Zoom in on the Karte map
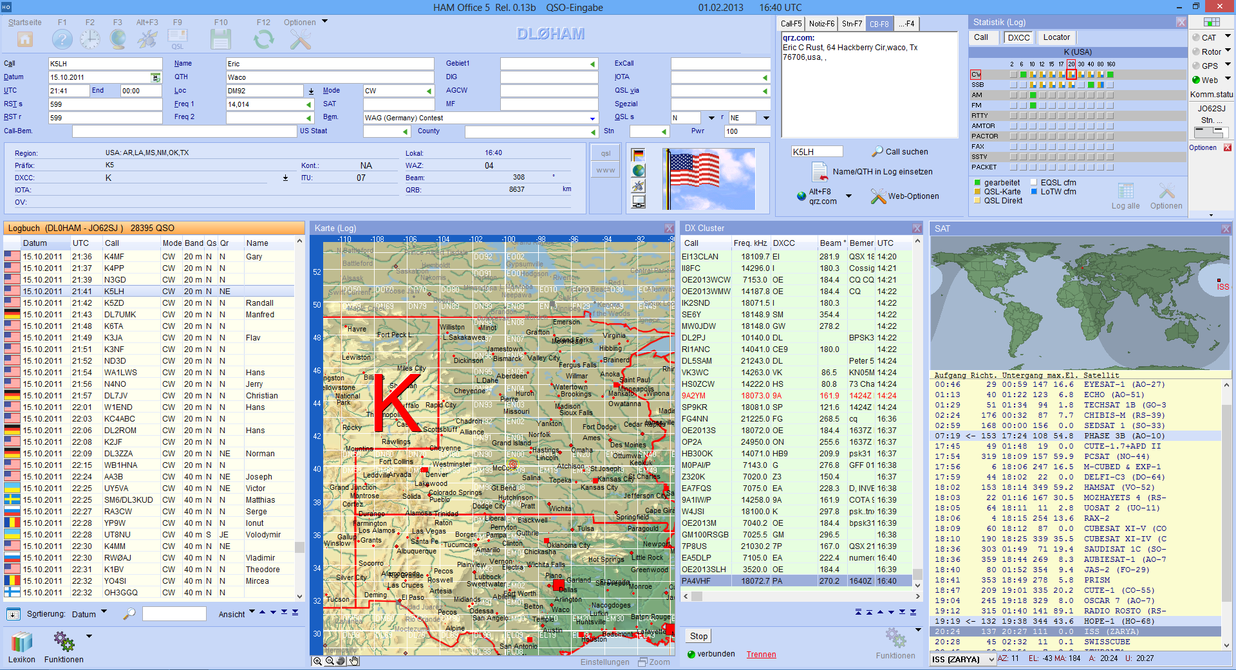 318,661
